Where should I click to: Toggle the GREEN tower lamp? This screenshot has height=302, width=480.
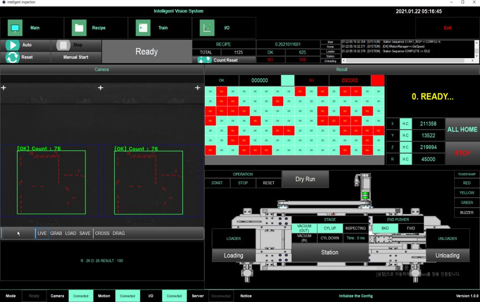[x=467, y=203]
